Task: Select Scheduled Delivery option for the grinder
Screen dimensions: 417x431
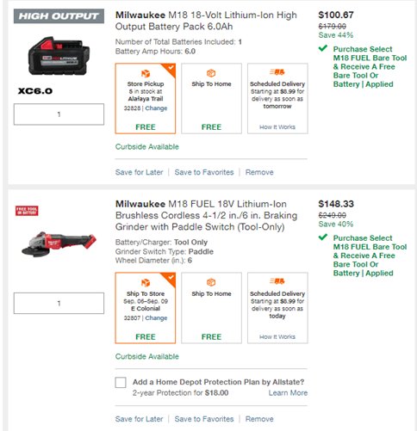Action: click(x=277, y=308)
